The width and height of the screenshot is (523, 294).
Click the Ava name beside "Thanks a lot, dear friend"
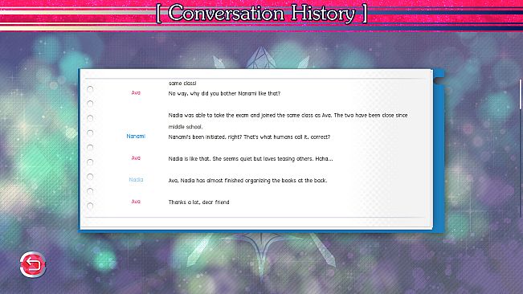[x=136, y=202]
